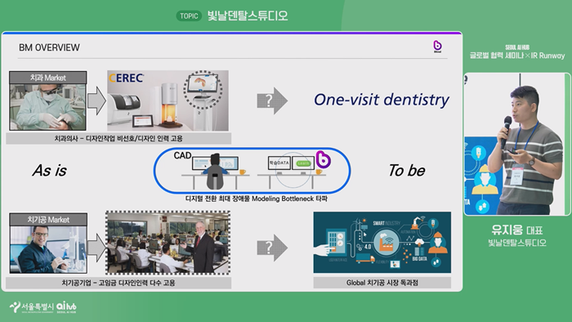This screenshot has width=572, height=322.
Task: Click 빛날덴탈스튜디오 under the speaker name
Action: pos(517,243)
